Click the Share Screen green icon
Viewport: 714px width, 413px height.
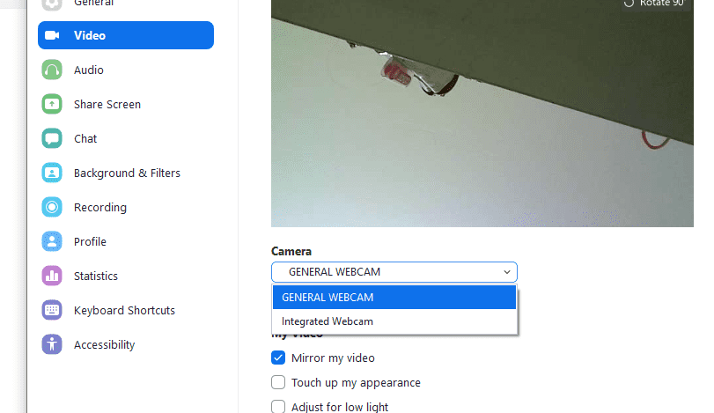52,104
